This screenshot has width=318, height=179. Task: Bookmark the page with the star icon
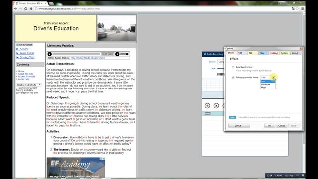(x=297, y=9)
